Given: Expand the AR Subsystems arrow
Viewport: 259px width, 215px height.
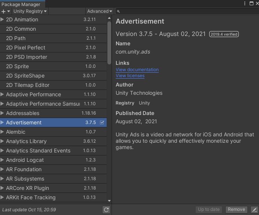Looking at the screenshot, I should [2, 179].
